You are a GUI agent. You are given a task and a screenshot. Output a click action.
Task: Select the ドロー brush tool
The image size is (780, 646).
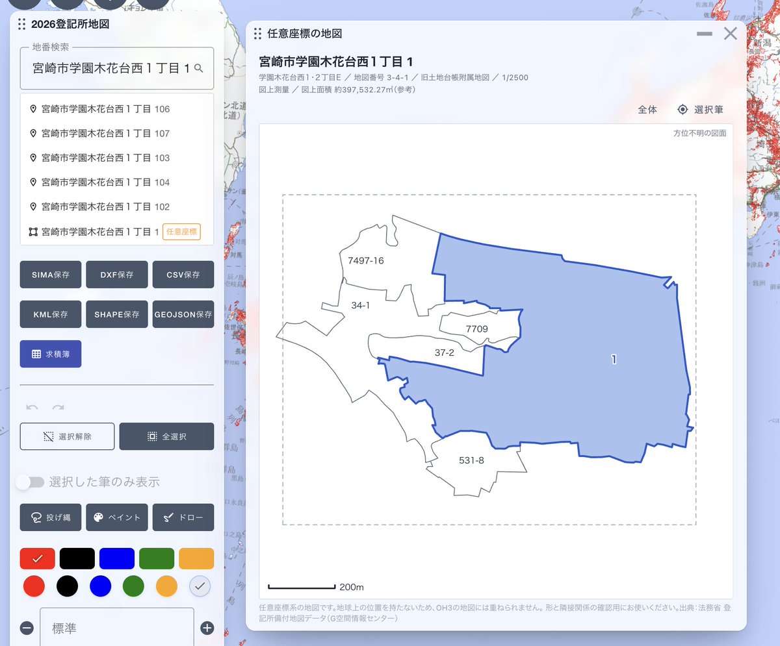(183, 517)
